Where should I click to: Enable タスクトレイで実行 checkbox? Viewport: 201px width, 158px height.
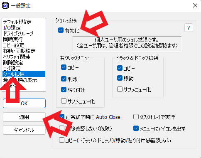pos(136,117)
